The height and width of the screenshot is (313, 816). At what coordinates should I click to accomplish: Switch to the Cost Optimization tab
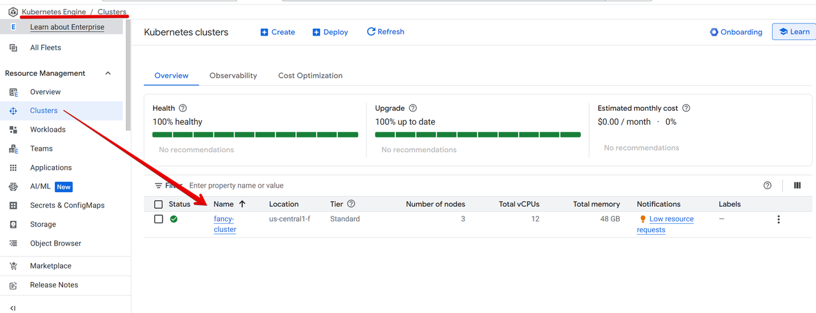click(x=310, y=76)
